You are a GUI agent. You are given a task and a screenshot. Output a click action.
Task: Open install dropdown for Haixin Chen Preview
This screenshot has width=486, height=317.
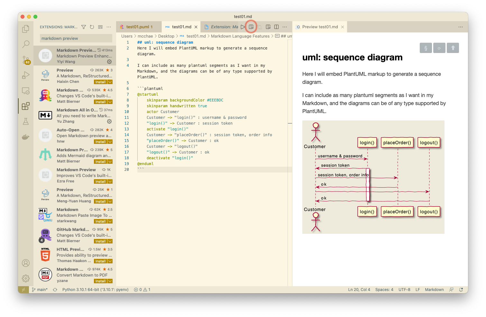(110, 82)
